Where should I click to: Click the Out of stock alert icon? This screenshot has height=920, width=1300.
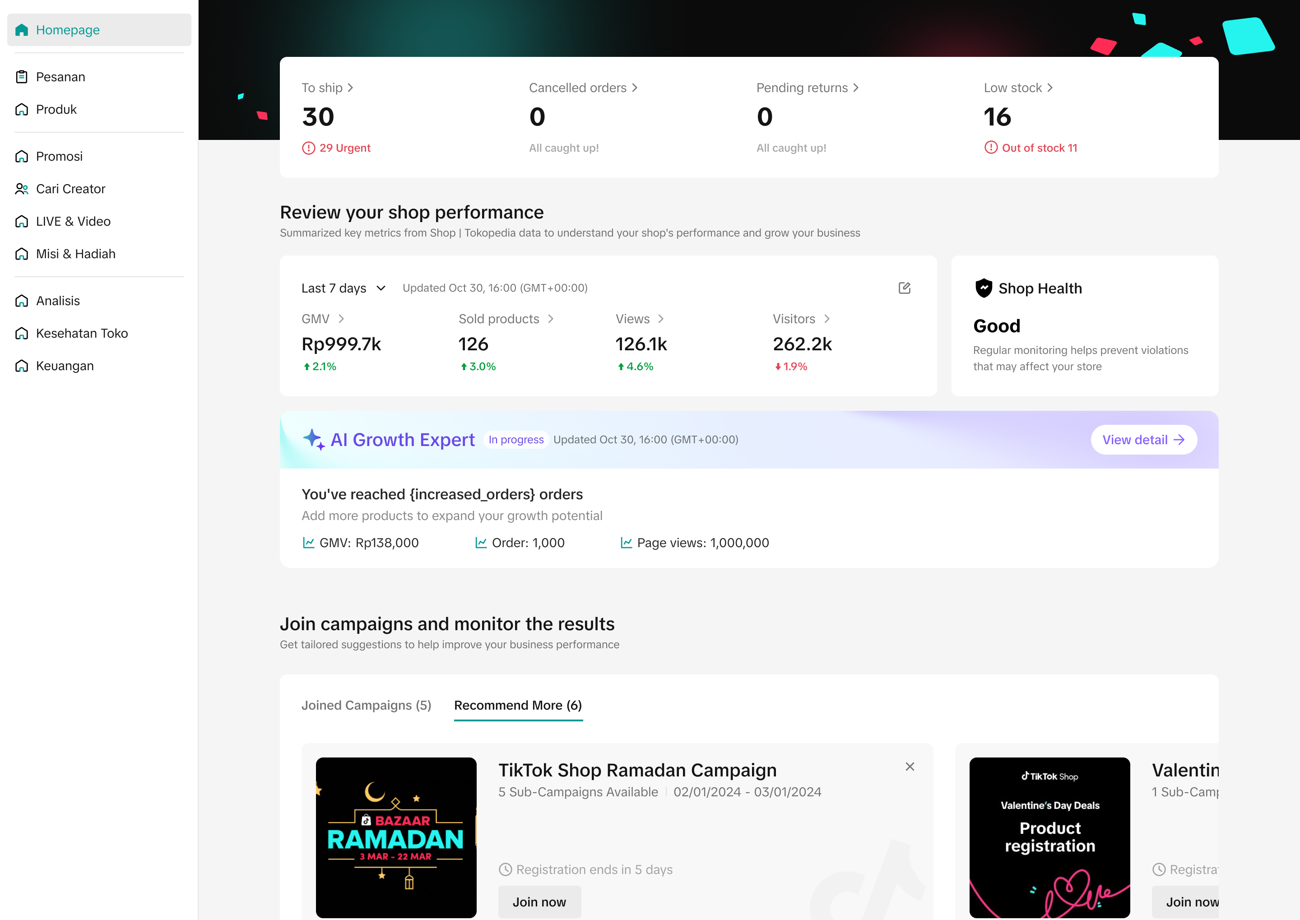(990, 148)
